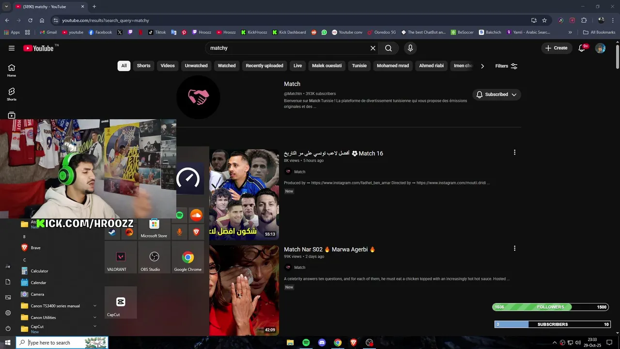Select the Malek oueslati chip
The height and width of the screenshot is (349, 620).
click(x=327, y=66)
